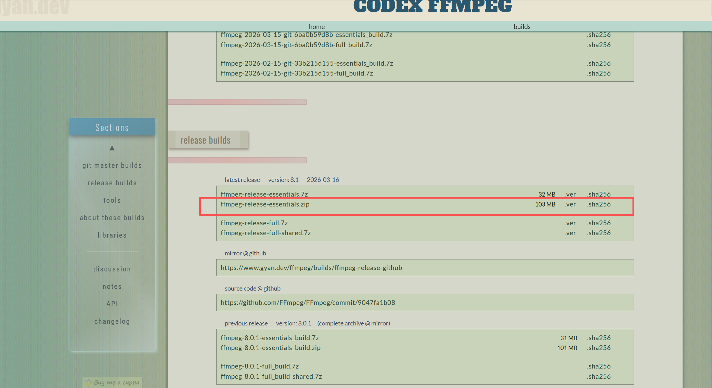This screenshot has width=712, height=388.
Task: Click the release builds heading button
Action: click(x=205, y=140)
